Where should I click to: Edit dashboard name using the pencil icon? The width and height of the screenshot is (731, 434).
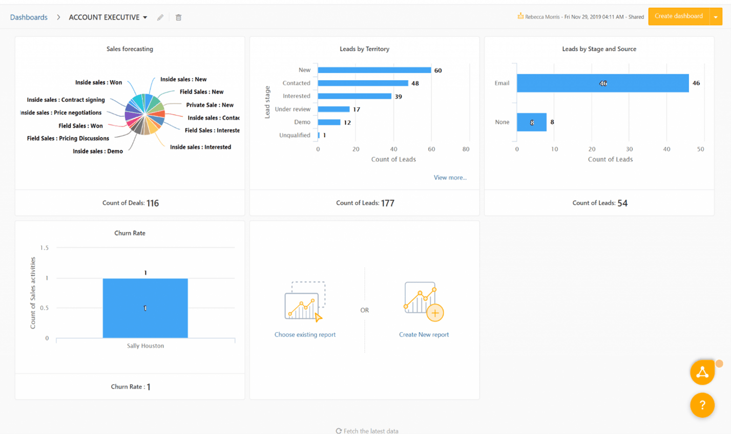pyautogui.click(x=159, y=17)
